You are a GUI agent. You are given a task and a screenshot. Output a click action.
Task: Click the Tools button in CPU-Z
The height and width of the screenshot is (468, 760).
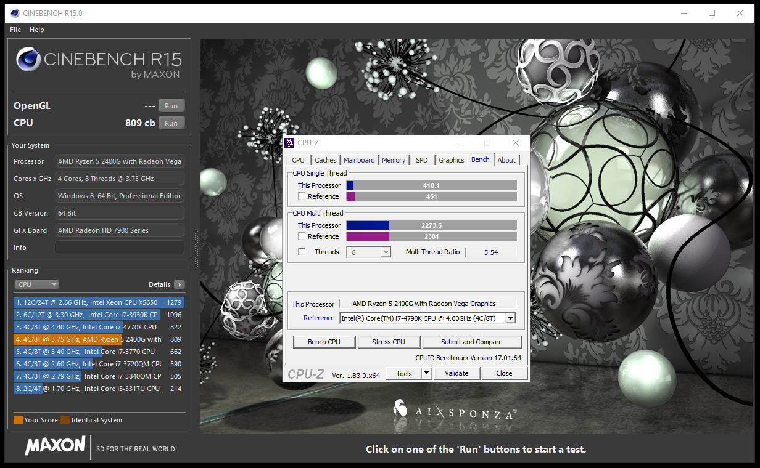tap(404, 373)
